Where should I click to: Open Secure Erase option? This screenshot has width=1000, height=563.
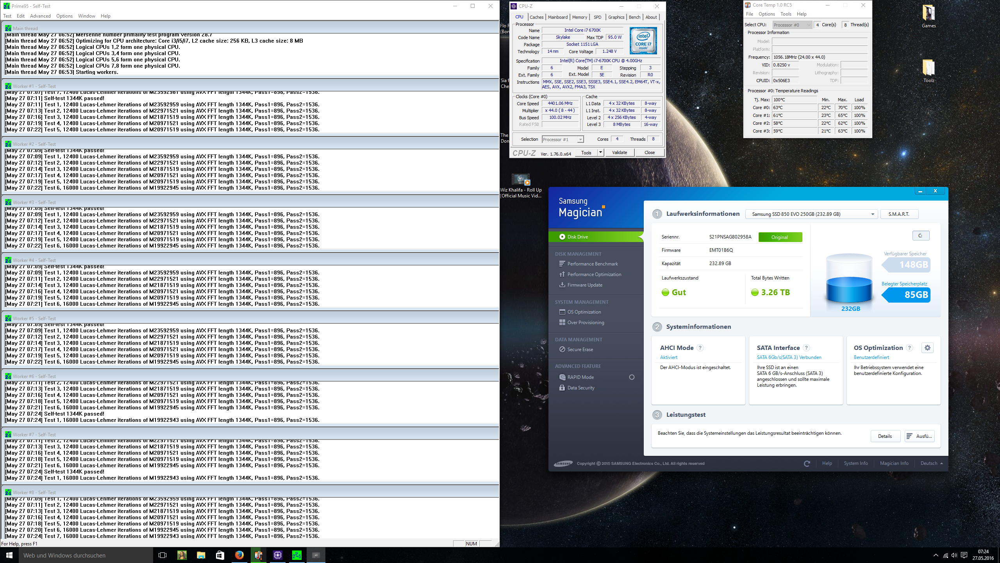coord(580,350)
